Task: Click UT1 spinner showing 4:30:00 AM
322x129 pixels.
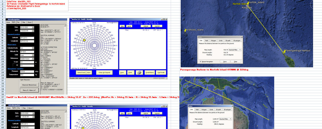Action: [33, 117]
